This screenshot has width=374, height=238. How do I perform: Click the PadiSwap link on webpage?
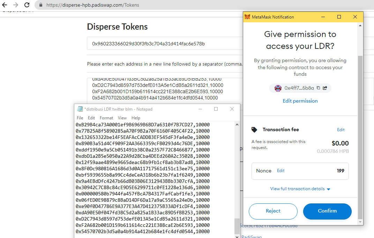tap(252, 236)
